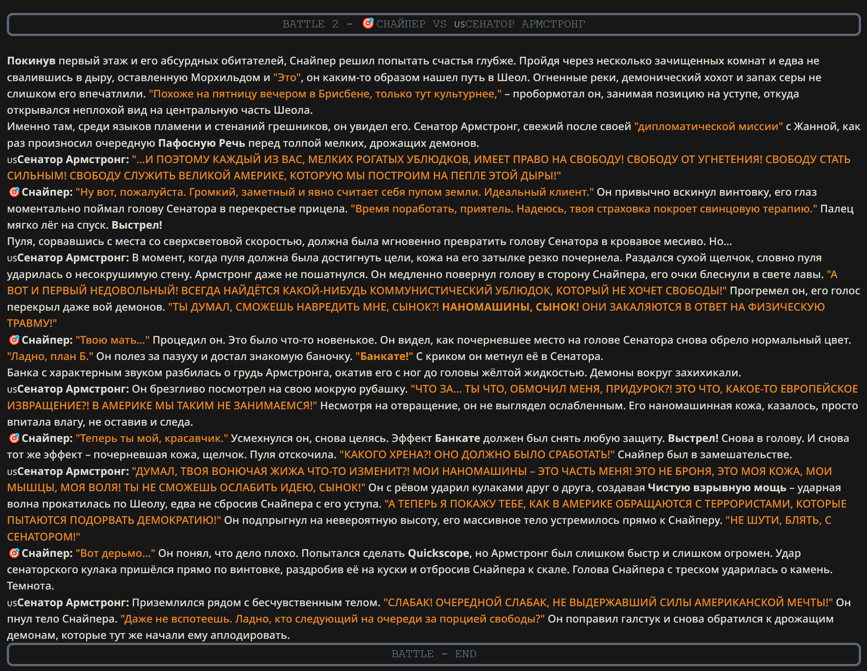Click US marker before "ДУМАЛ, ТВОЯ ВОНЮЧАЯ ЖИЖА" line

pos(12,472)
